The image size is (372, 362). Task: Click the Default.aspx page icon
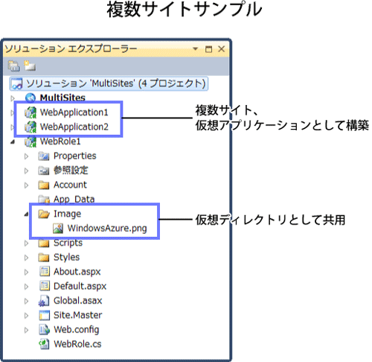point(45,286)
